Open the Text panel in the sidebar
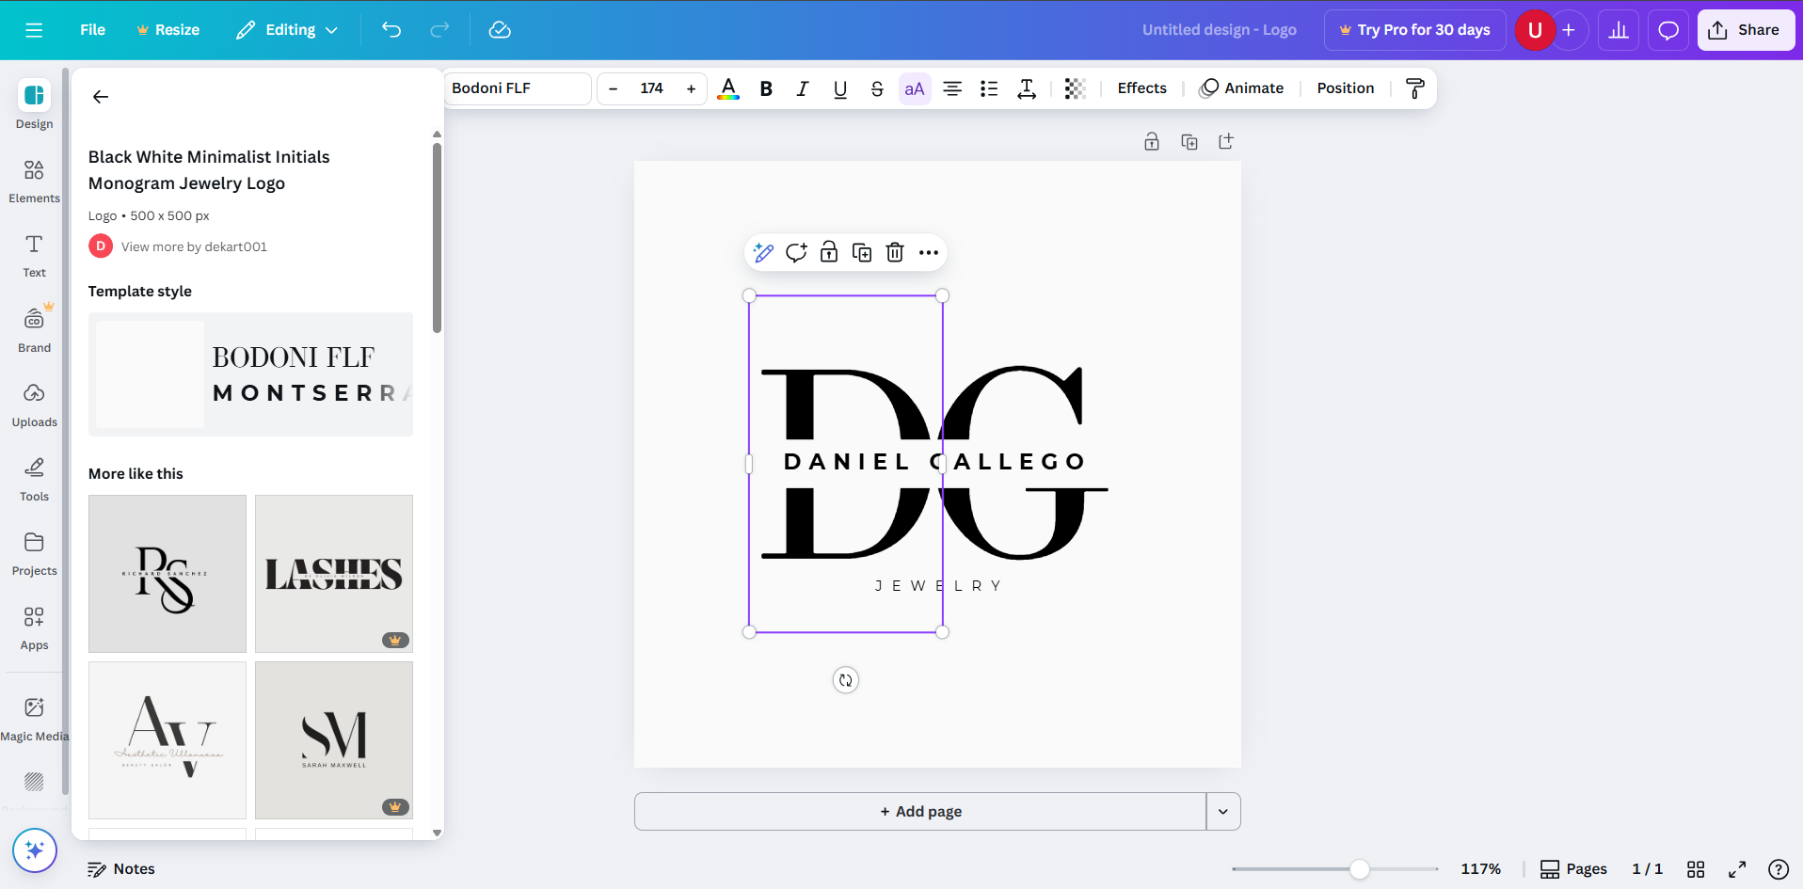Image resolution: width=1803 pixels, height=889 pixels. (x=34, y=255)
